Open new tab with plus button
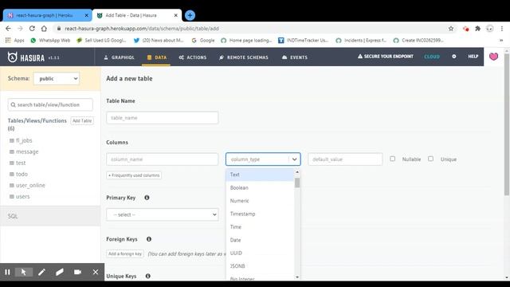510x287 pixels. (x=190, y=15)
